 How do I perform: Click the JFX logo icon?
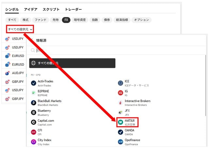coord(121,113)
